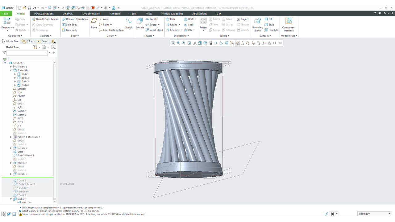Start a new Sketch
This screenshot has height=222, width=395.
[129, 23]
